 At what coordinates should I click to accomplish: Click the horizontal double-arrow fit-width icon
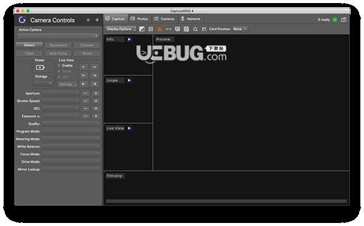coord(169,29)
